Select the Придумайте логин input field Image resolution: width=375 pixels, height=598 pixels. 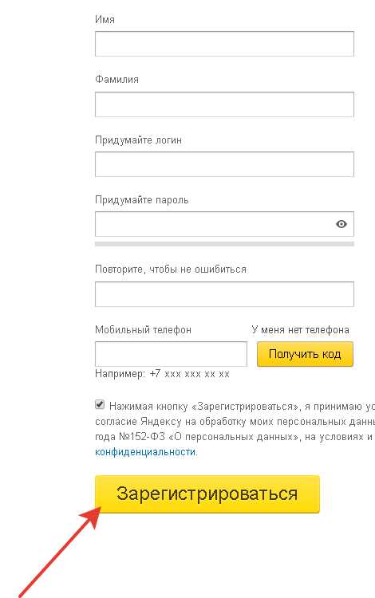tap(224, 164)
